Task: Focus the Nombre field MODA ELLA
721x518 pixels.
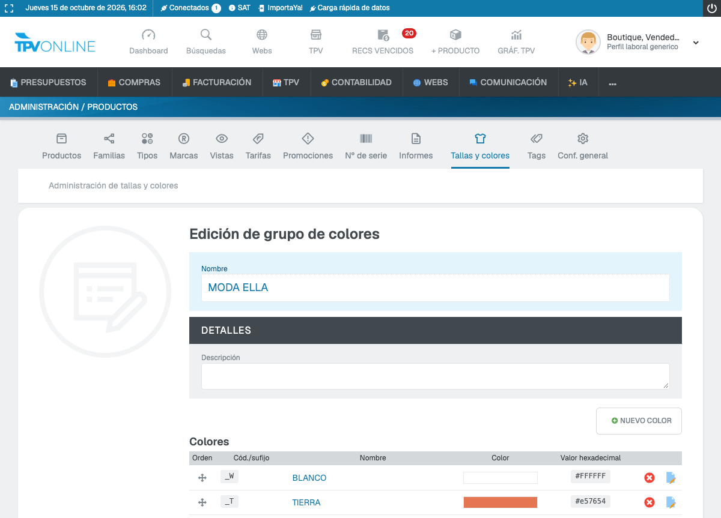Action: click(x=435, y=288)
